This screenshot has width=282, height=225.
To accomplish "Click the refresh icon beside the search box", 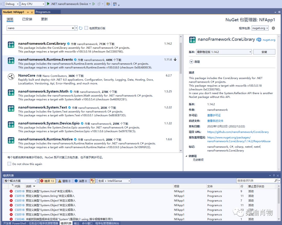I will (81, 28).
